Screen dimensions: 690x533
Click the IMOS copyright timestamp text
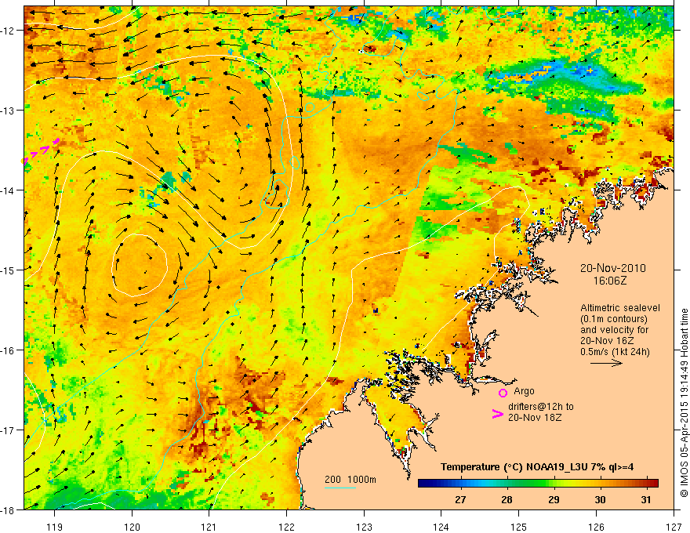click(x=684, y=402)
